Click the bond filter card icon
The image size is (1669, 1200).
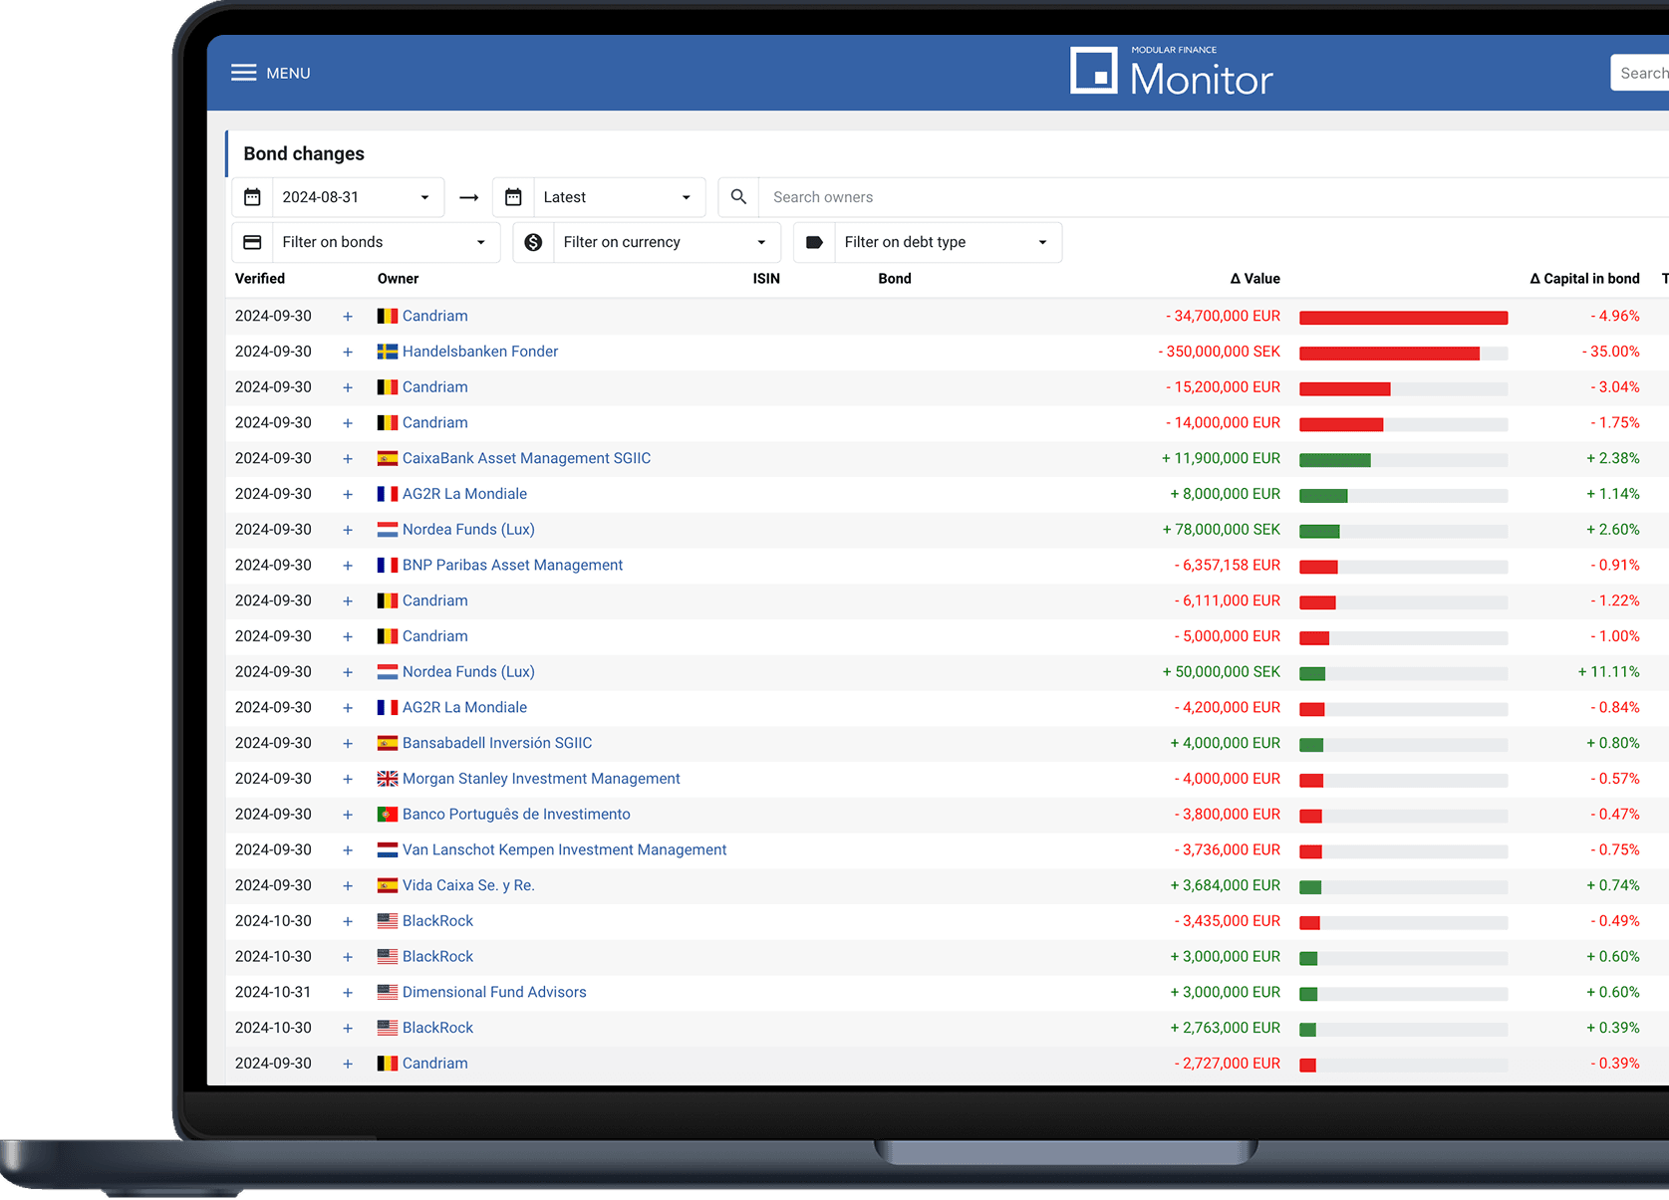[252, 242]
